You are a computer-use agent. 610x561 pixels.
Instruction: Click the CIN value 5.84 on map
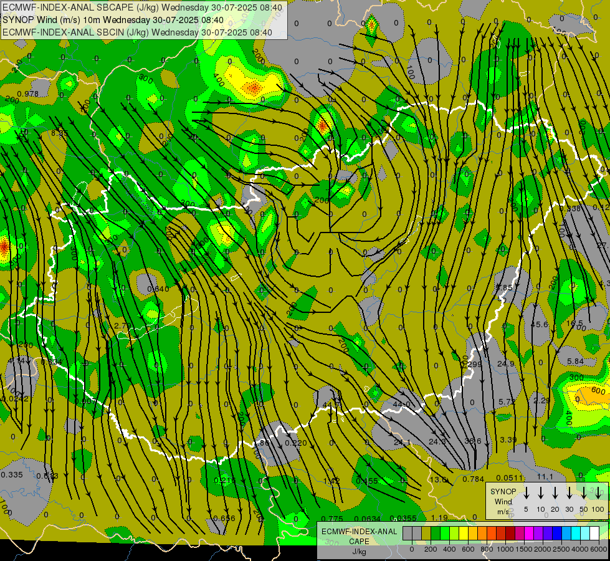(x=575, y=362)
